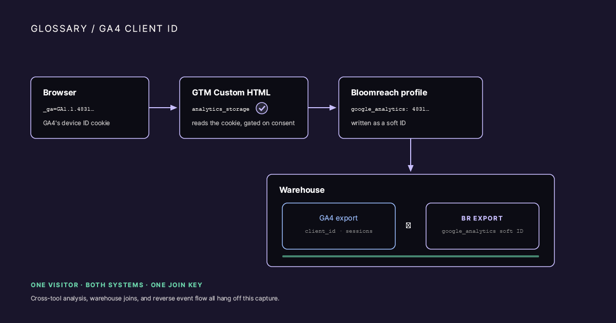Select the Warehouse panel title
Screen dimensions: 616x323
click(302, 190)
